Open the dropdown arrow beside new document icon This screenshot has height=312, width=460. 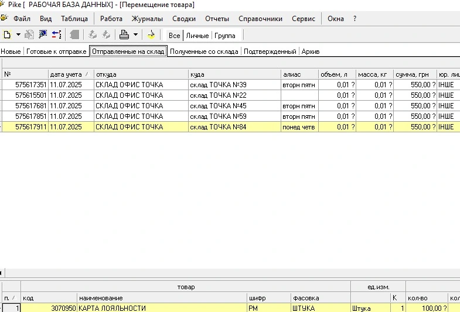click(x=18, y=35)
